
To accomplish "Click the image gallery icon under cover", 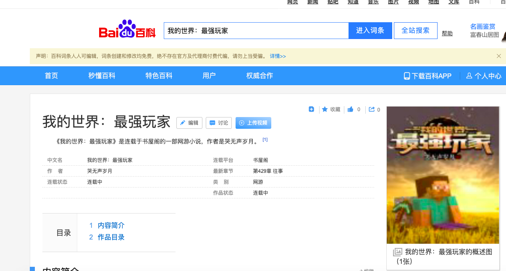I will [398, 252].
